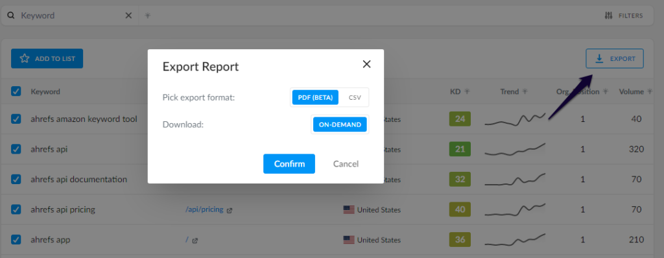Click keyword text ahrefs amazon keyword tool
This screenshot has height=258, width=664.
click(84, 119)
